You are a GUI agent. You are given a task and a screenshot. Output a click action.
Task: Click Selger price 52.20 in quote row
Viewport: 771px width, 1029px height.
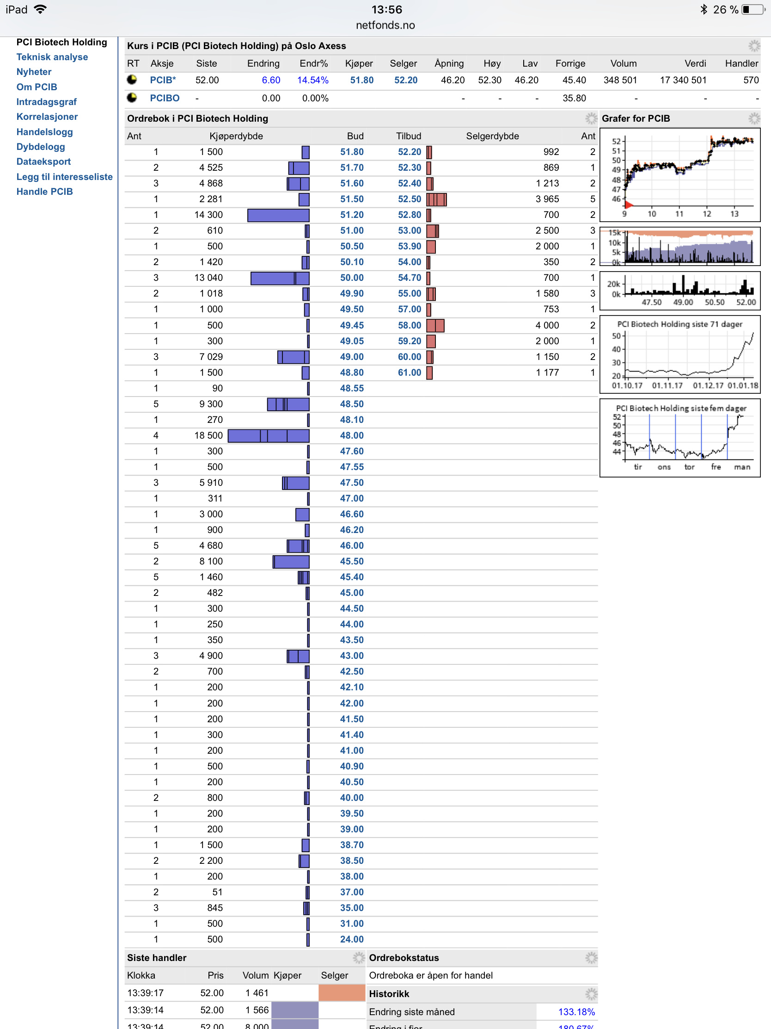pos(406,80)
